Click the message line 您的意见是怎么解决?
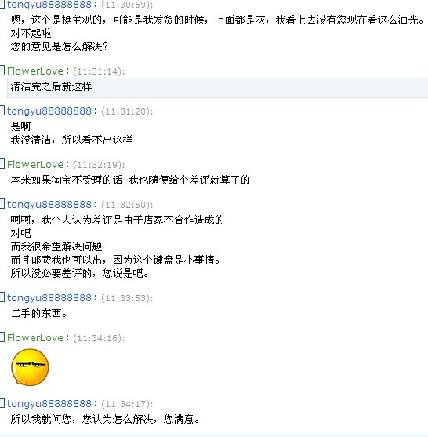Image resolution: width=428 pixels, height=437 pixels. coord(60,46)
